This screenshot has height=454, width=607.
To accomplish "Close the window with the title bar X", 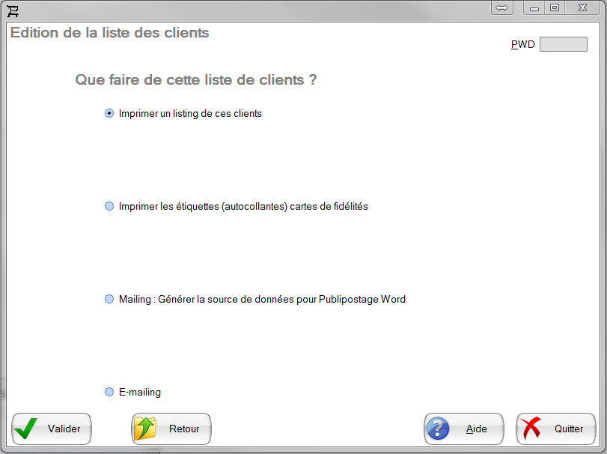I will 582,7.
